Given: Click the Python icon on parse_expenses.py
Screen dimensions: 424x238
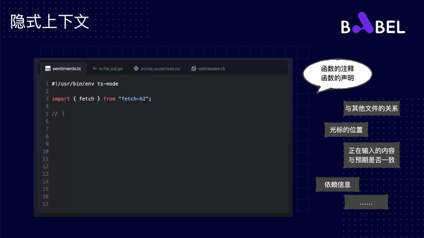Looking at the screenshot, I should (136, 68).
